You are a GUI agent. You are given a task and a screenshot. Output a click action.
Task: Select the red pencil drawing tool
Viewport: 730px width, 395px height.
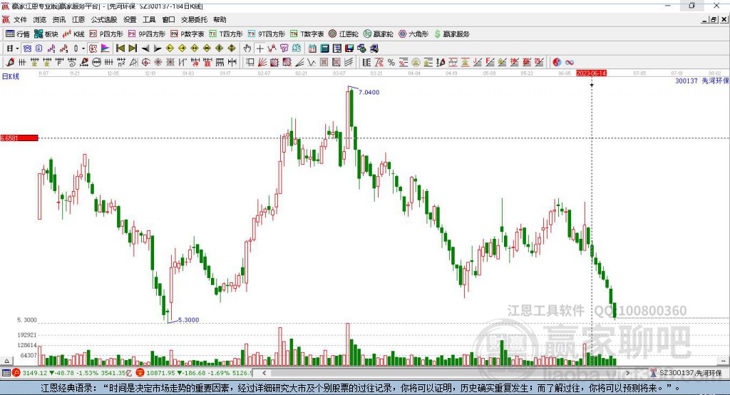click(x=10, y=63)
